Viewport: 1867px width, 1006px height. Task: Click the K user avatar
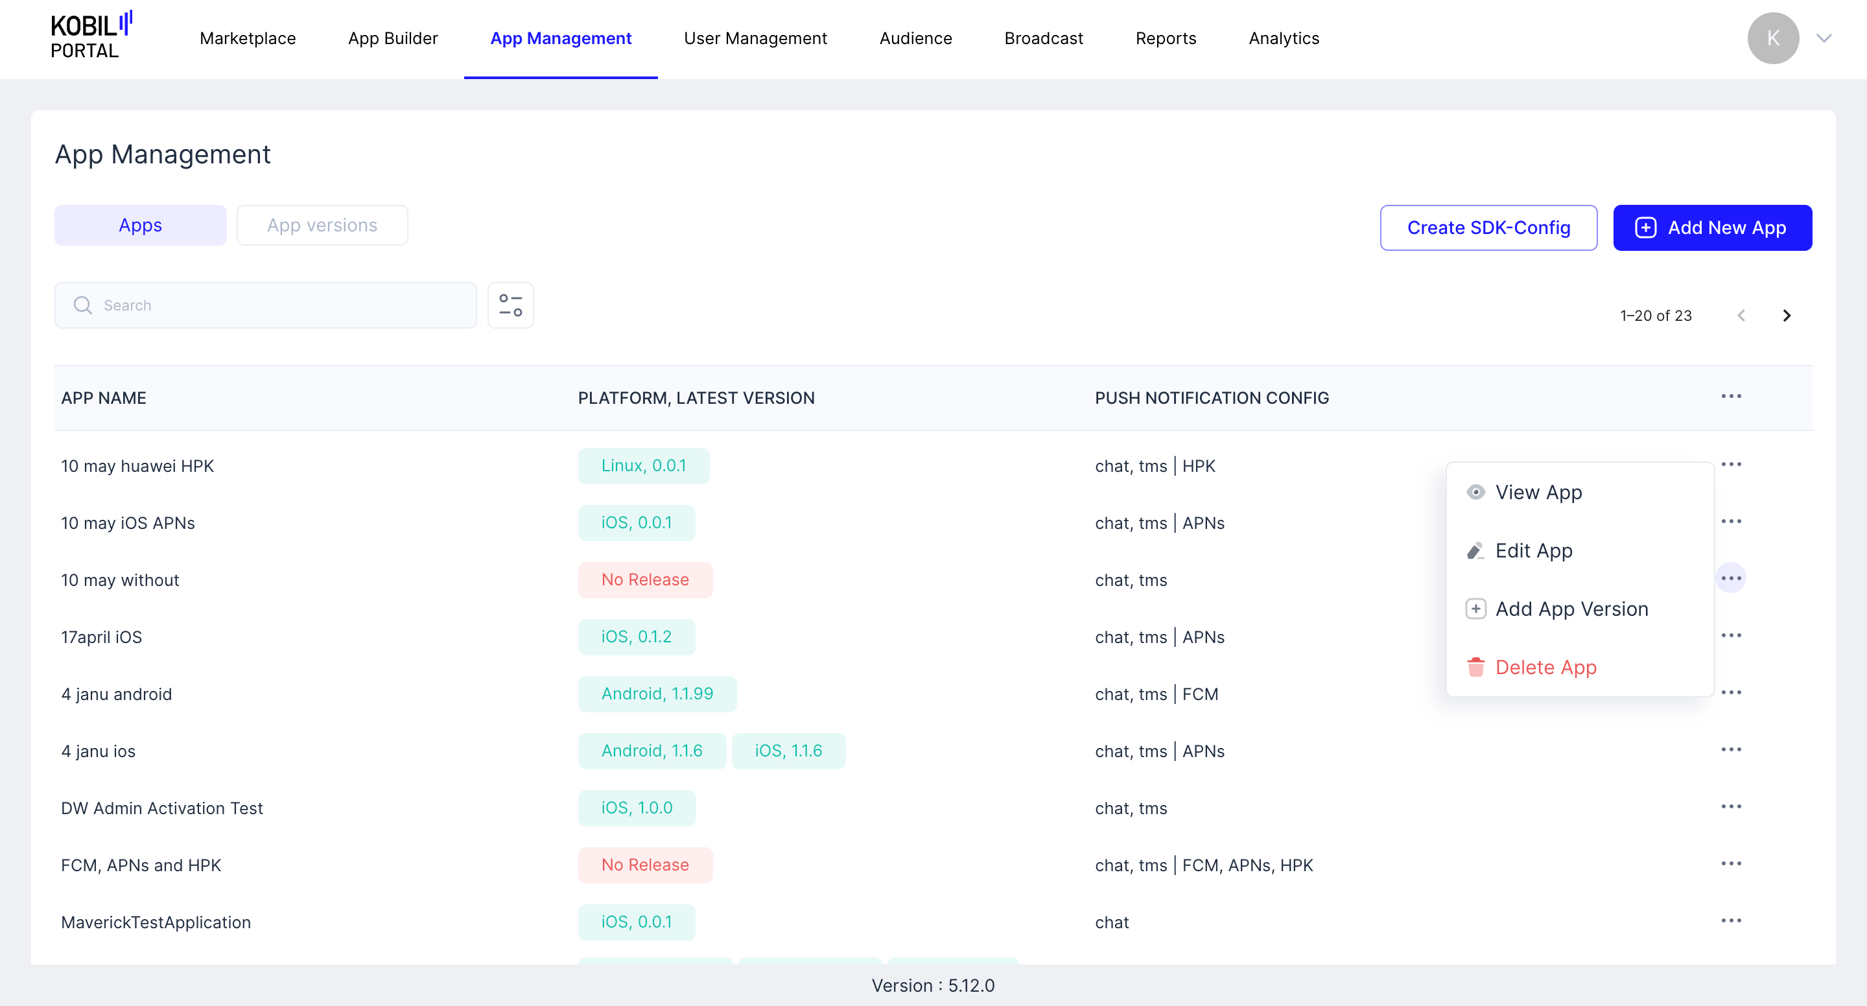(1772, 38)
